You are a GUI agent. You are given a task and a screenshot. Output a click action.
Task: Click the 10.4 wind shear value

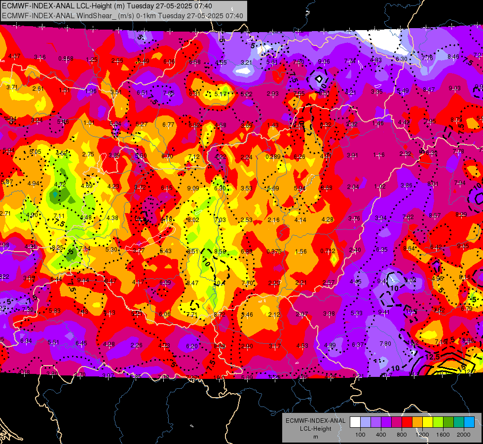pyautogui.click(x=219, y=283)
